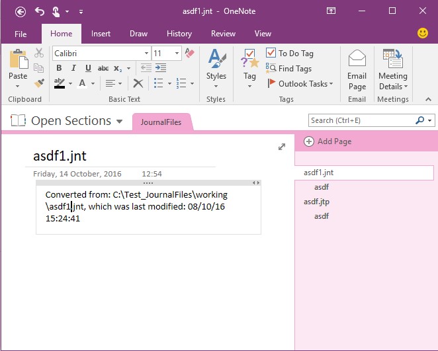The height and width of the screenshot is (351, 438).
Task: Open Outlook Tasks flag menu
Action: click(x=300, y=83)
